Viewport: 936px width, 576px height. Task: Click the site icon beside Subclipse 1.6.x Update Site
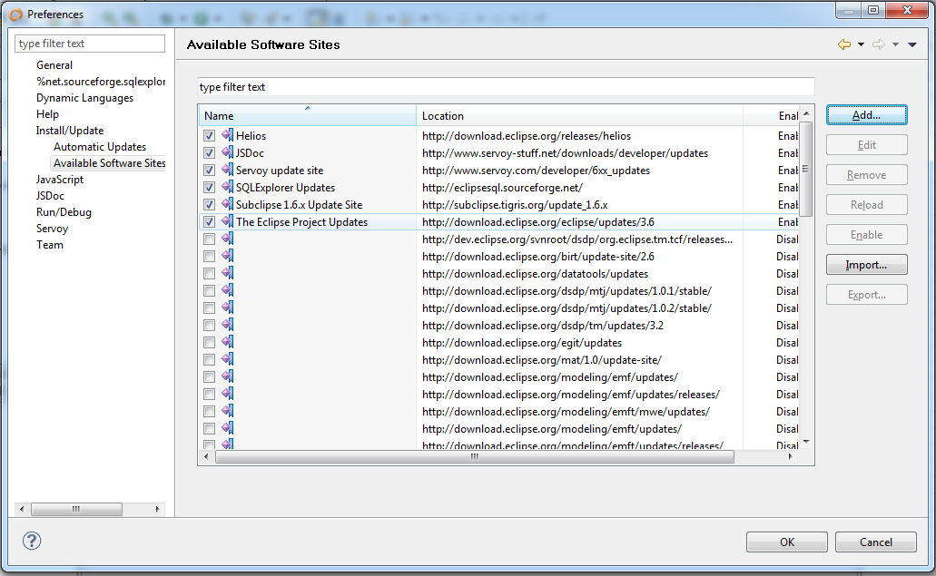(228, 204)
